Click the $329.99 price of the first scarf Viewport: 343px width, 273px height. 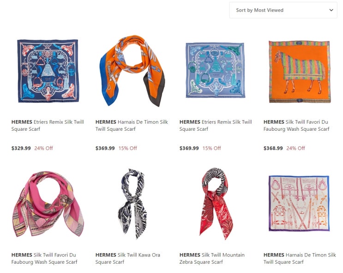point(21,148)
